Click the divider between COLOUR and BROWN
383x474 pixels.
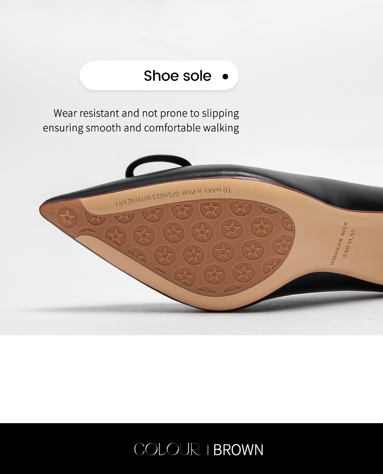coord(208,450)
